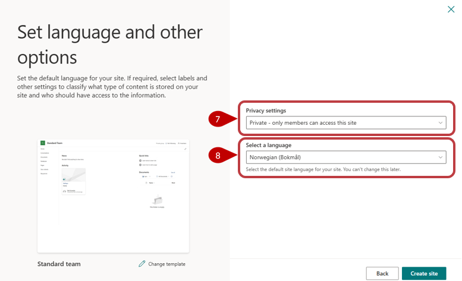Click the edit pencil in preview's top-right corner

pyautogui.click(x=185, y=149)
